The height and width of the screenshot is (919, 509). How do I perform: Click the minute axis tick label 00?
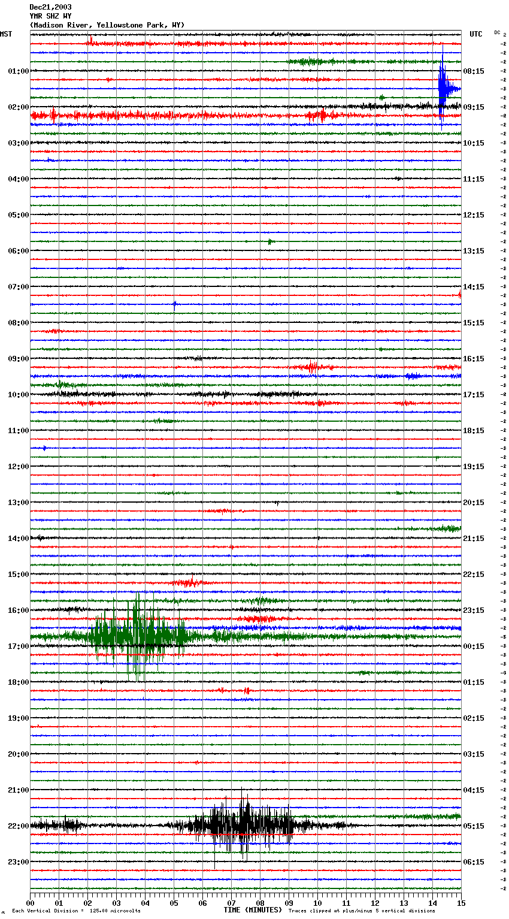click(30, 903)
